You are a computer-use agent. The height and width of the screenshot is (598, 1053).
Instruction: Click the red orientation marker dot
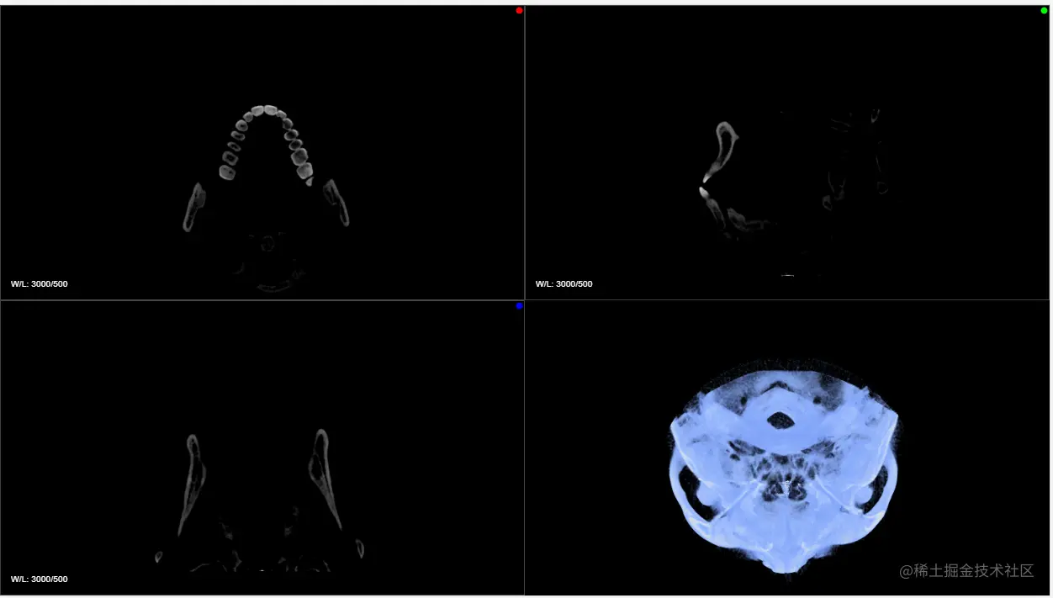pyautogui.click(x=519, y=11)
